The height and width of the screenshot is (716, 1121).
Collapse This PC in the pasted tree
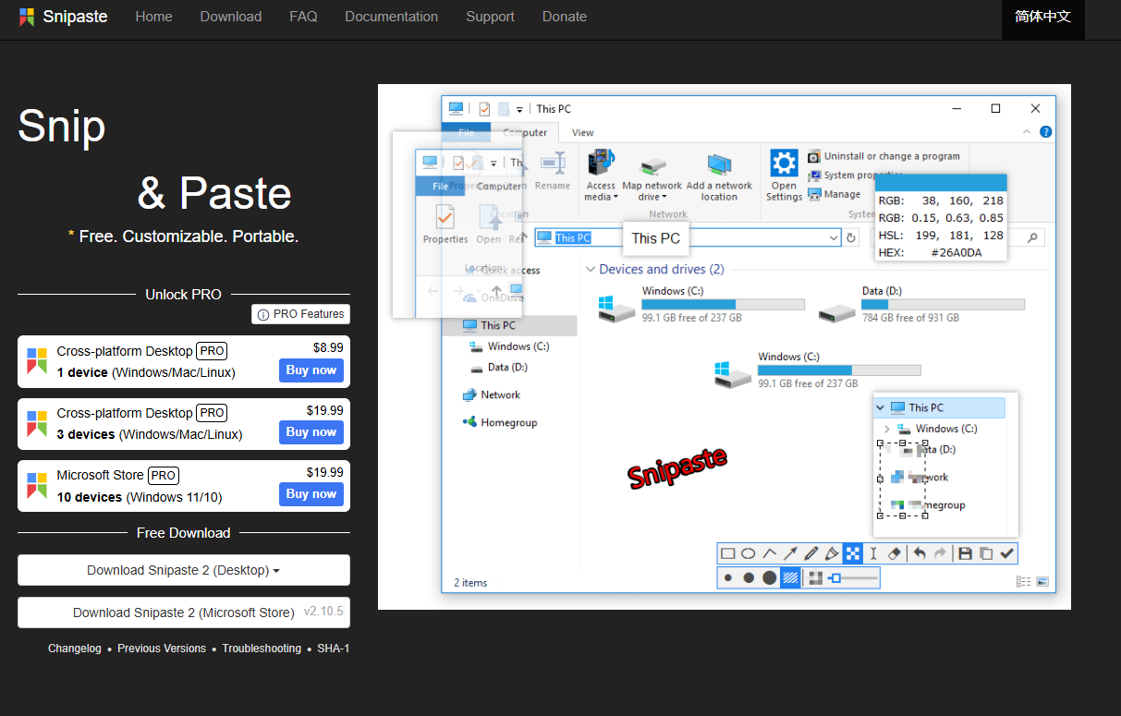point(881,407)
